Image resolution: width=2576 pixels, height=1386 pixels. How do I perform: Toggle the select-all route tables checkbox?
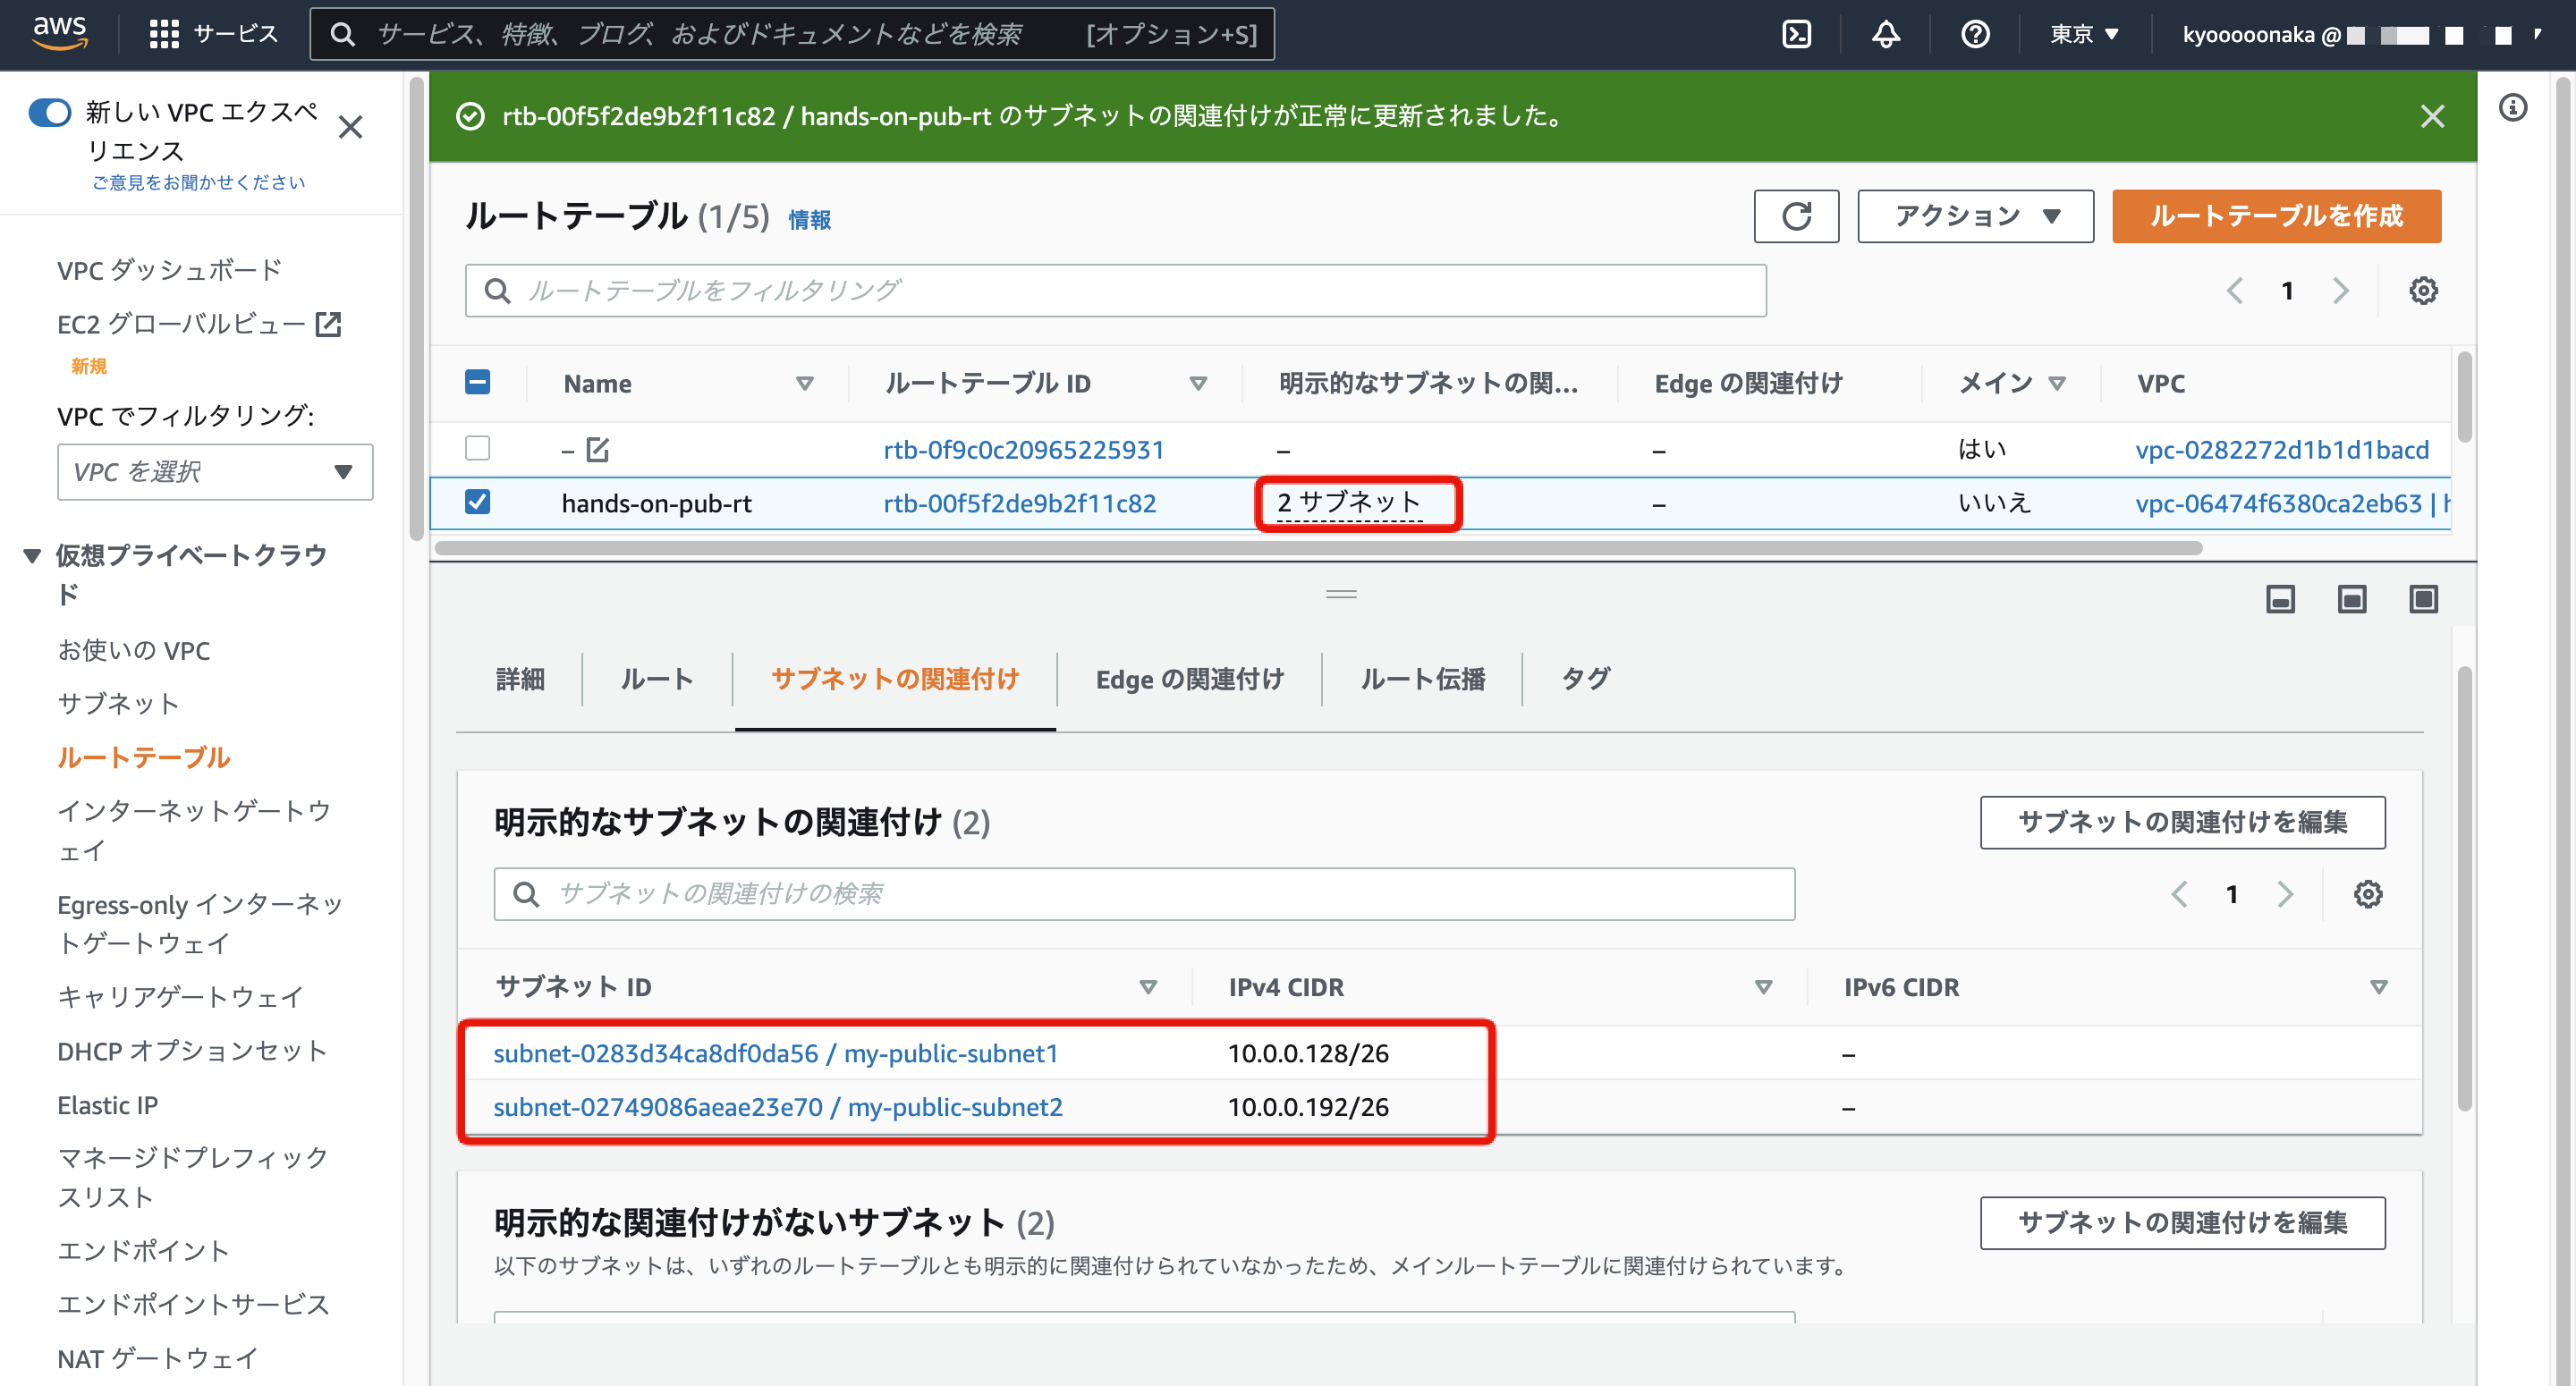[478, 382]
